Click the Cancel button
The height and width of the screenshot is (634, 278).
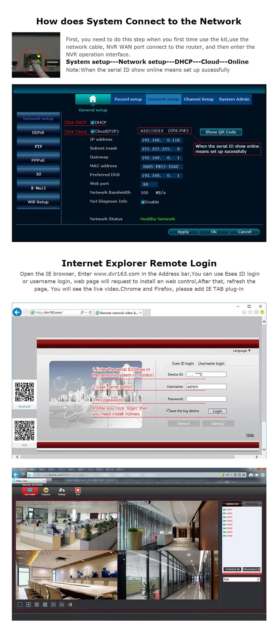click(244, 232)
